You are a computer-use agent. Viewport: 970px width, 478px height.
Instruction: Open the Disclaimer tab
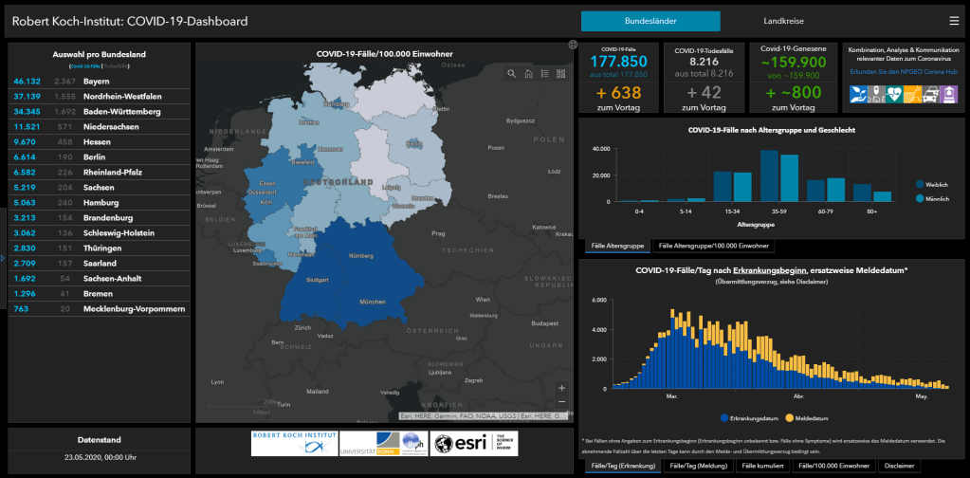click(x=901, y=466)
